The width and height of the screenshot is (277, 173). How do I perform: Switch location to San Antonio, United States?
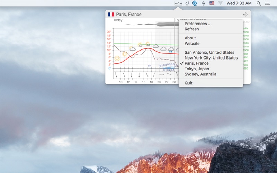coord(211,52)
